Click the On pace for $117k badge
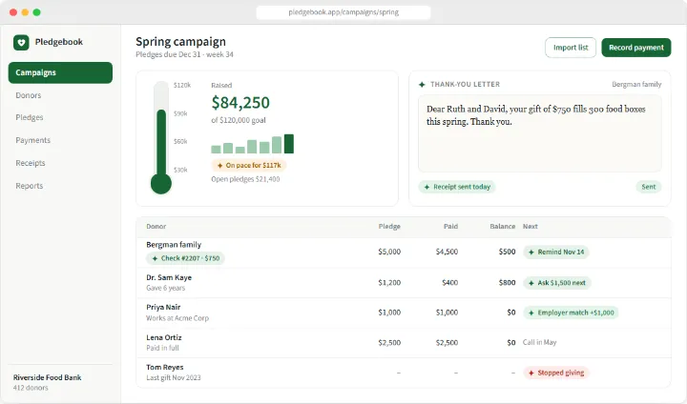The image size is (687, 404). coord(249,166)
